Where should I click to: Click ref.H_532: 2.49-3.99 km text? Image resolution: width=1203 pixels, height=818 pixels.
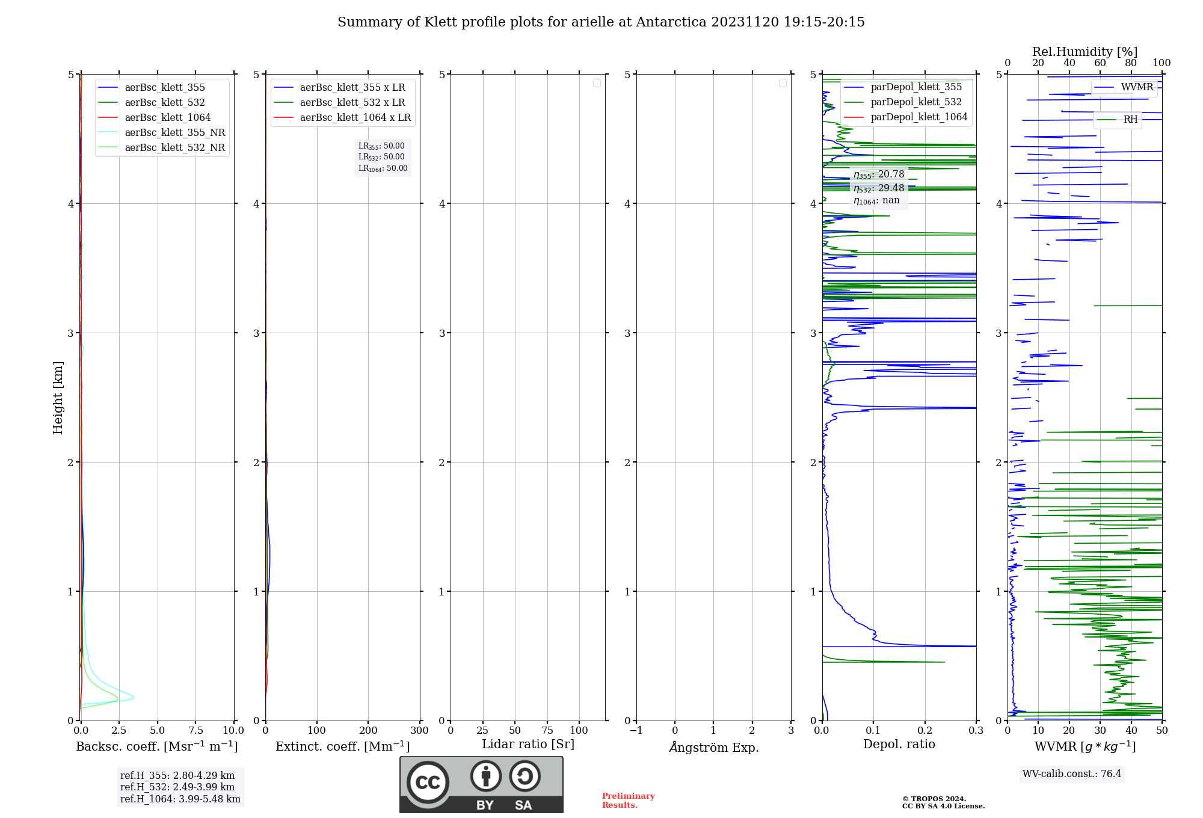[177, 787]
